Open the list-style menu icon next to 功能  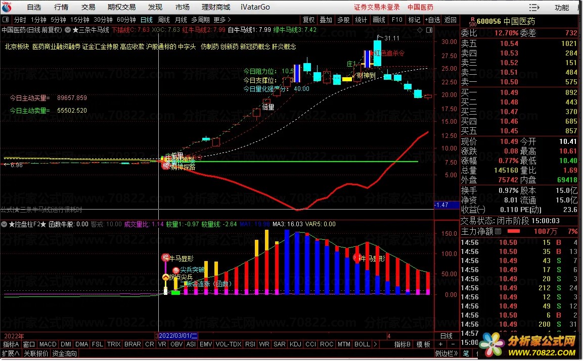pos(534,8)
